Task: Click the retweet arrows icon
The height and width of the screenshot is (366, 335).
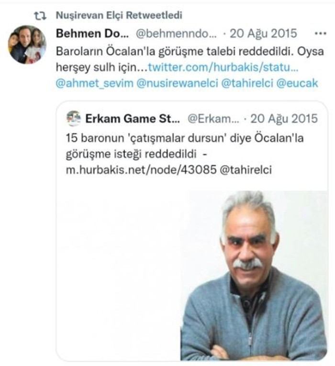Action: (x=40, y=16)
